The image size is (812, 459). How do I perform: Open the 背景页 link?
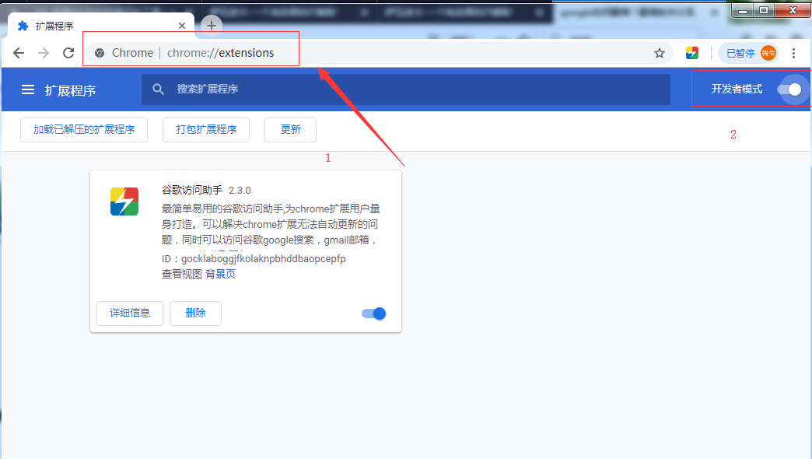[x=221, y=274]
